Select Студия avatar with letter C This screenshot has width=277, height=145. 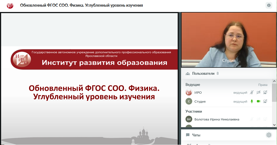point(189,101)
